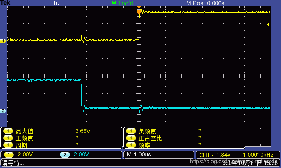Click the 正频宽 measurement label
Screen dimensions: 281x168
[x=24, y=138]
